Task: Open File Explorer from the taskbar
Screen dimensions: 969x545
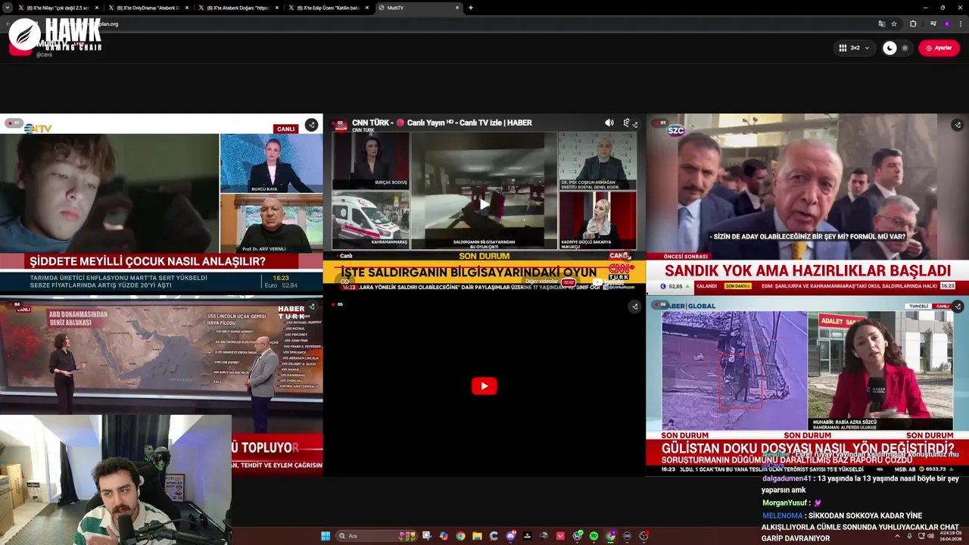Action: pyautogui.click(x=477, y=536)
